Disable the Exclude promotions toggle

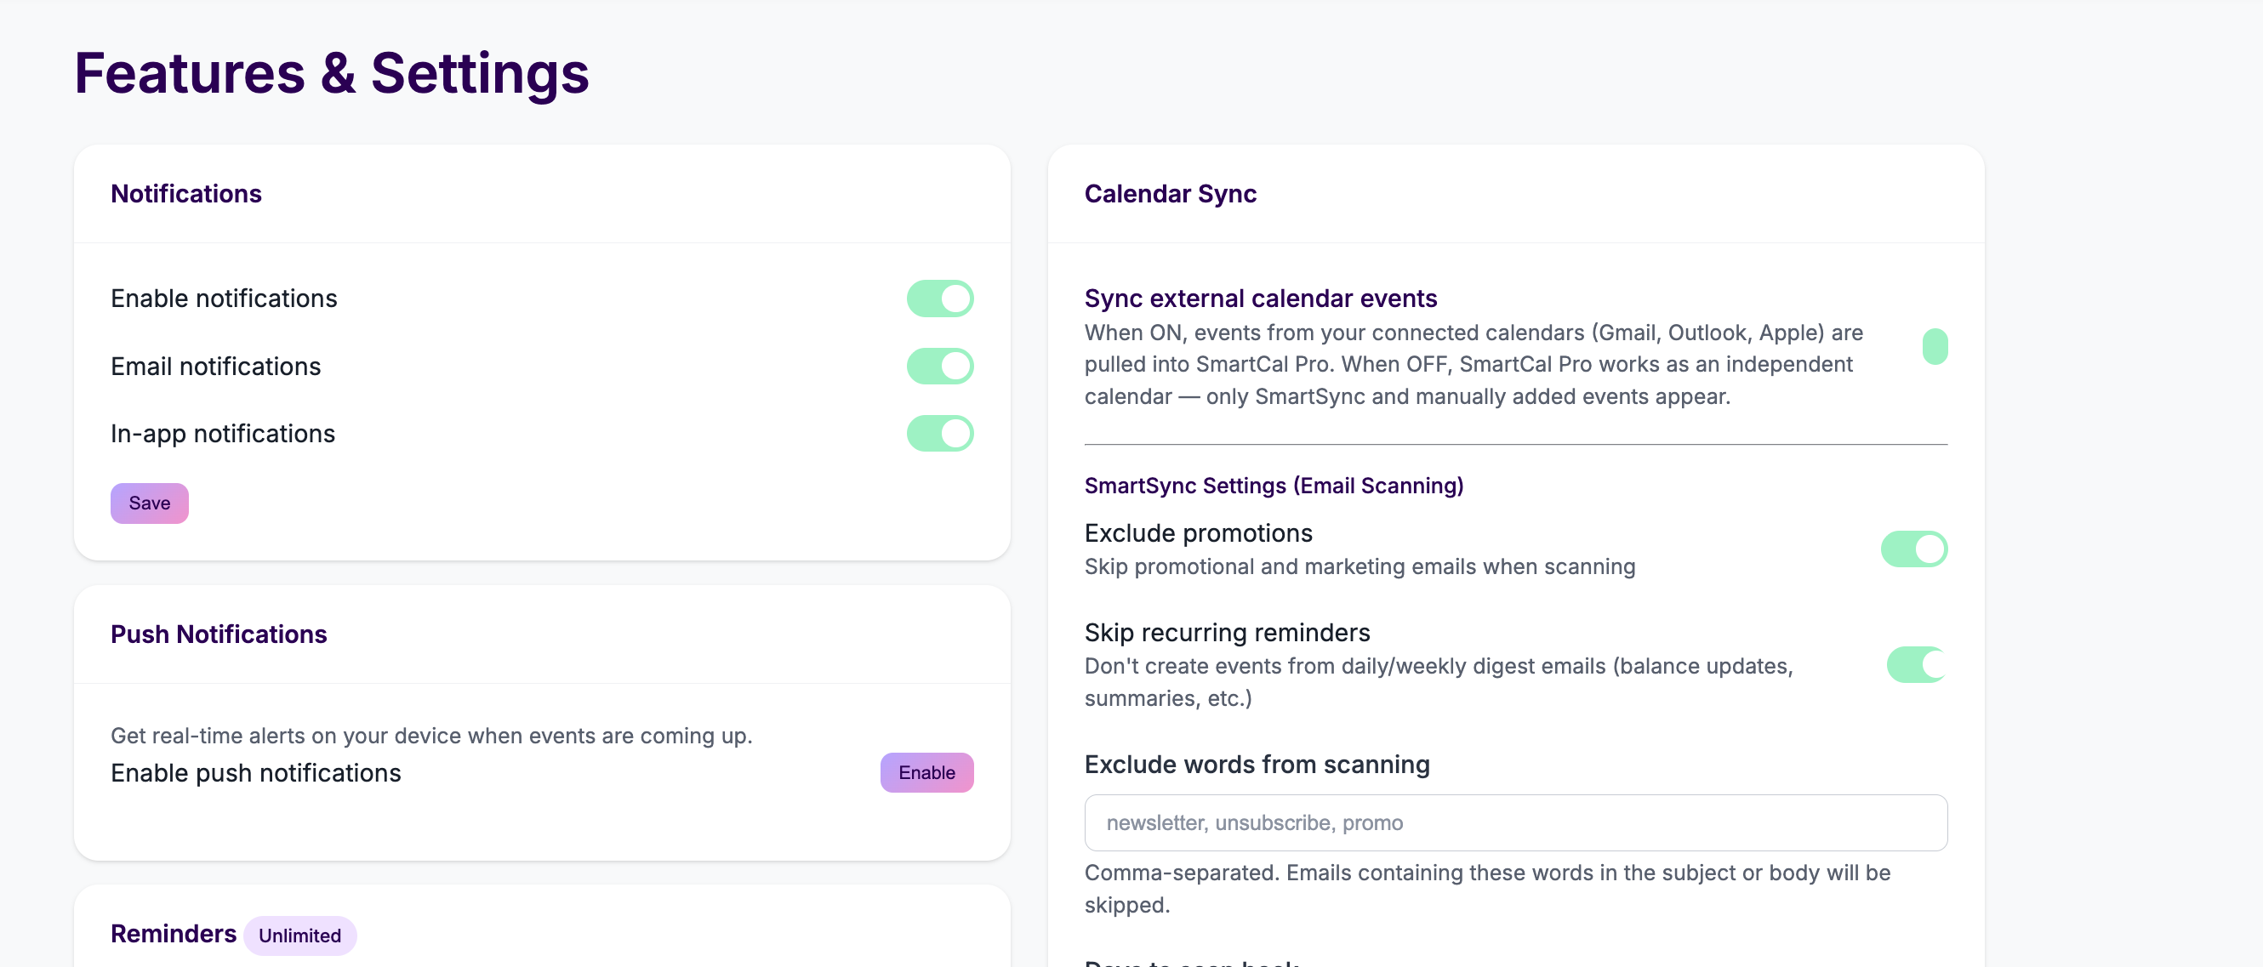(x=1914, y=549)
